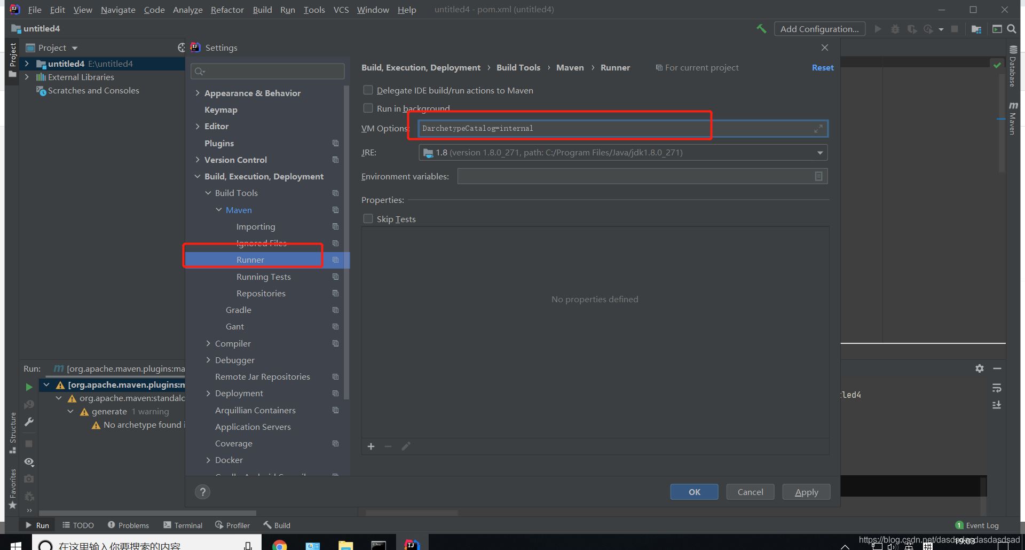Click the add property plus icon
1025x550 pixels.
pyautogui.click(x=371, y=446)
